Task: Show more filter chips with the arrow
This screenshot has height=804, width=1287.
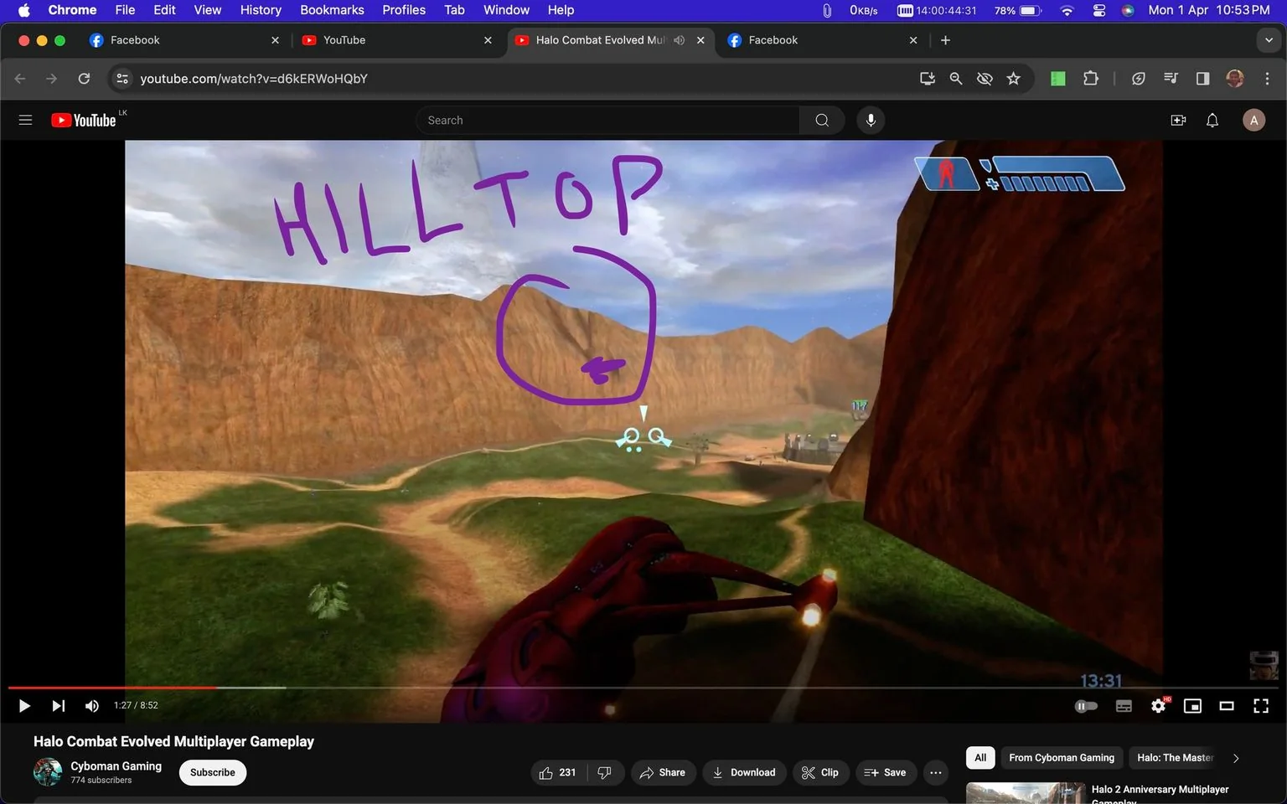Action: tap(1236, 758)
